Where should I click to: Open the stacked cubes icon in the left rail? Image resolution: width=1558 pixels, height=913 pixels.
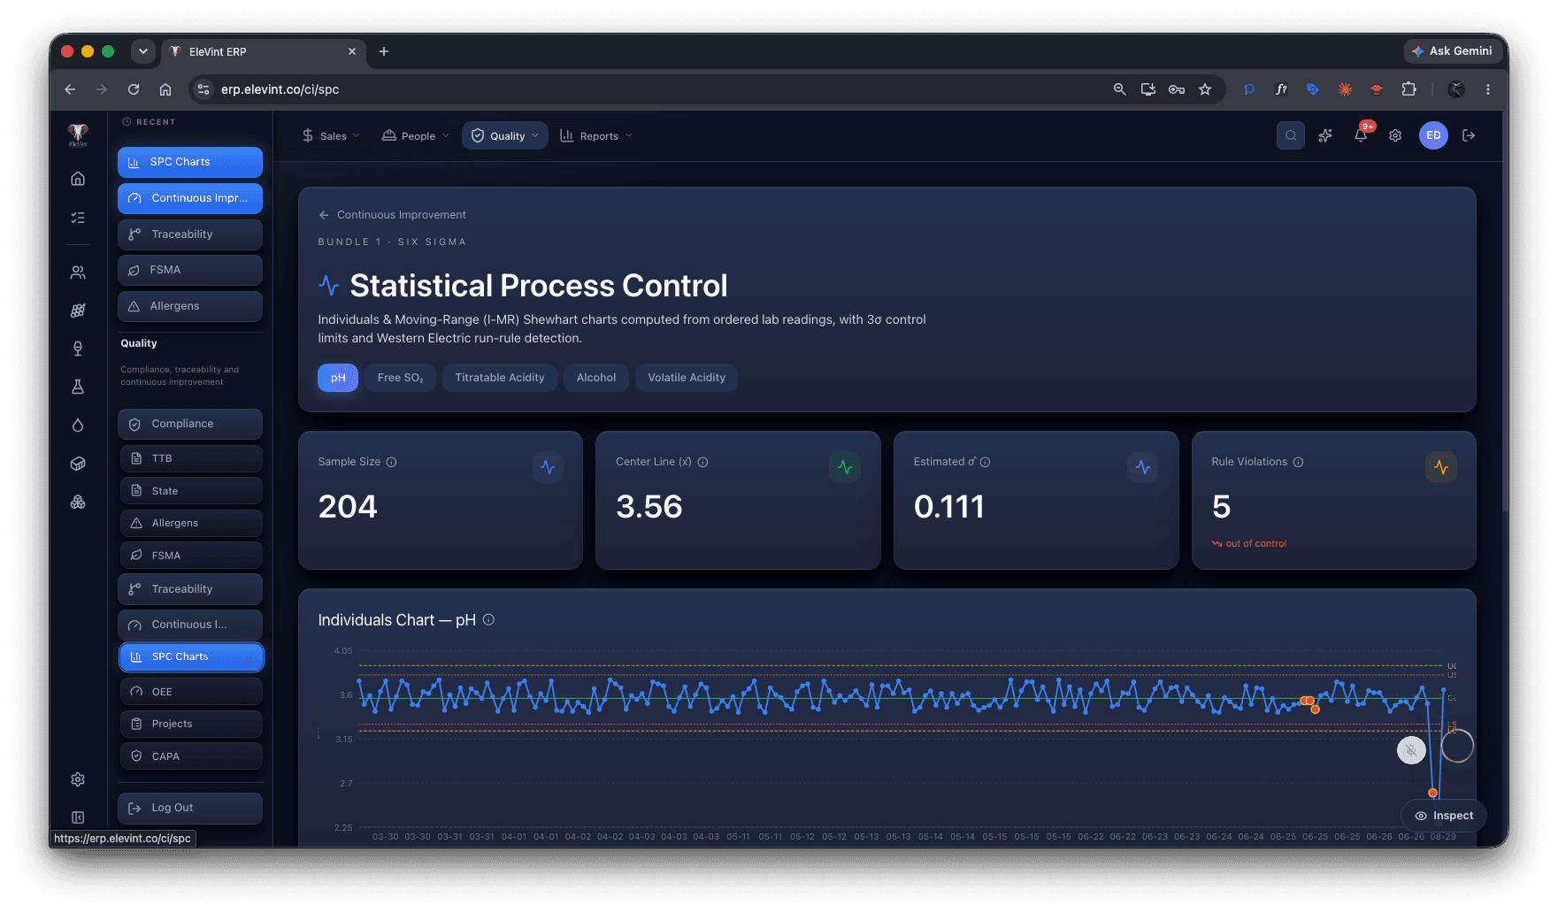(x=78, y=502)
